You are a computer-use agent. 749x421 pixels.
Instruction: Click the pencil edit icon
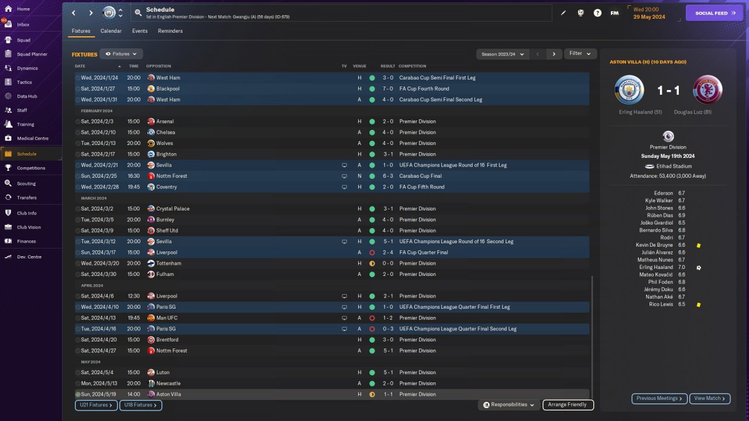point(564,13)
